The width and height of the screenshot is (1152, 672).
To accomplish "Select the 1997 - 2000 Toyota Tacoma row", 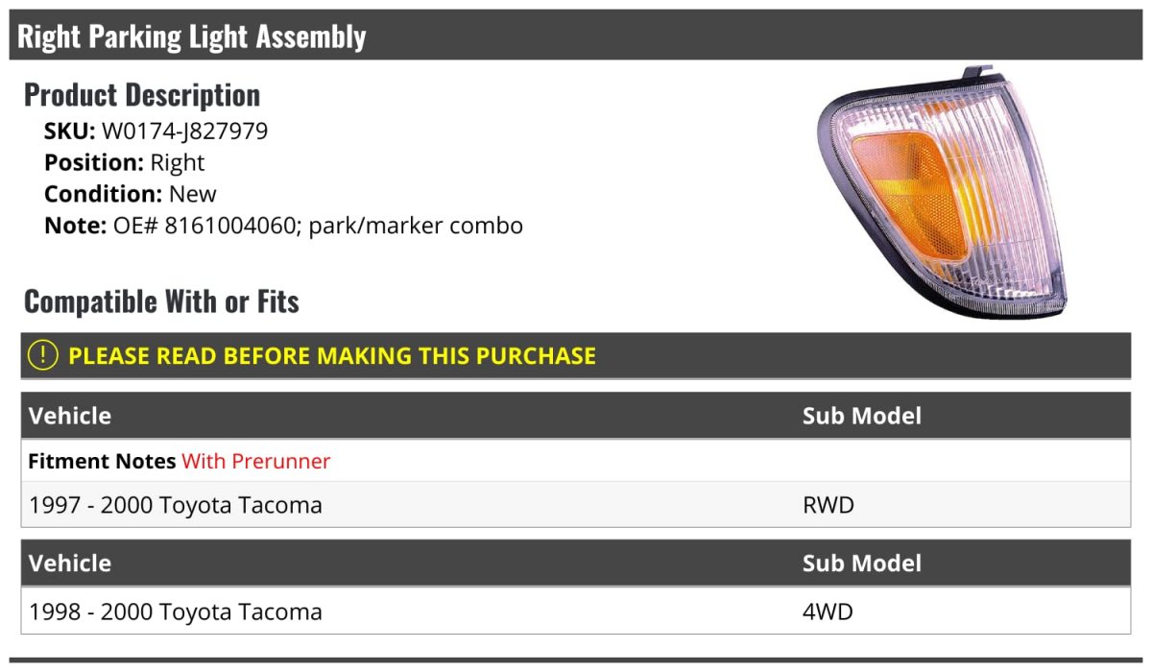I will 576,505.
